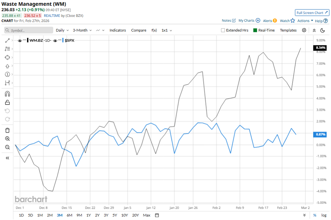Click the Alerts link text
The height and width of the screenshot is (220, 331).
(268, 21)
